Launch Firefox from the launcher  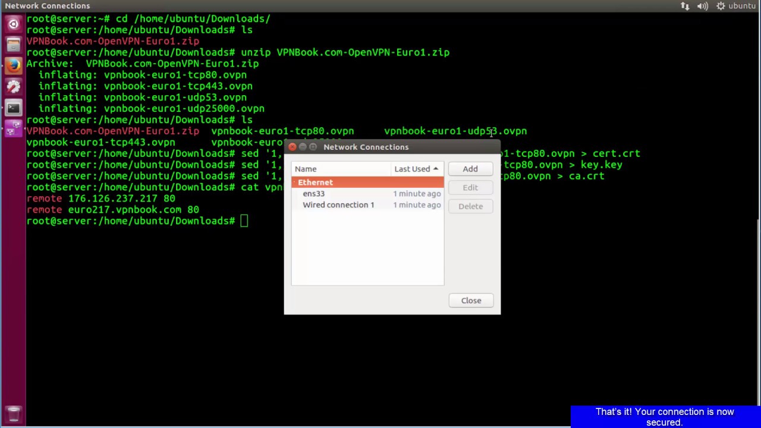(x=13, y=65)
